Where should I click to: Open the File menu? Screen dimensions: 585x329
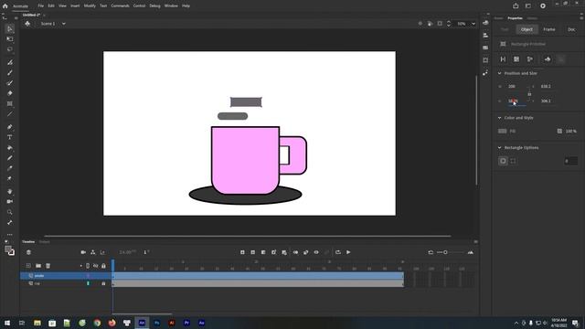click(40, 6)
